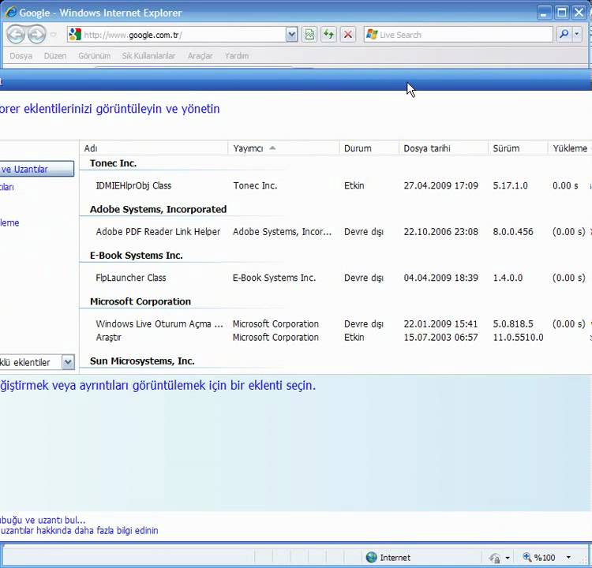The width and height of the screenshot is (592, 568).
Task: Select the FlpLauncher Class add-on row
Action: 335,278
